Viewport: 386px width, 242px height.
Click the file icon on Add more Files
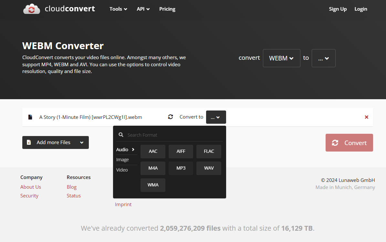pos(29,142)
